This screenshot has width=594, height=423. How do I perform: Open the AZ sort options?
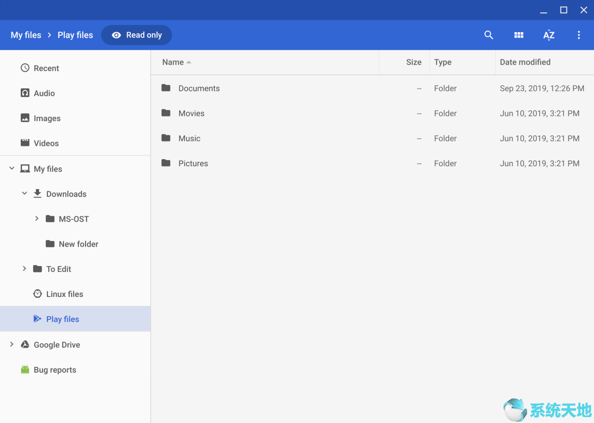click(549, 35)
